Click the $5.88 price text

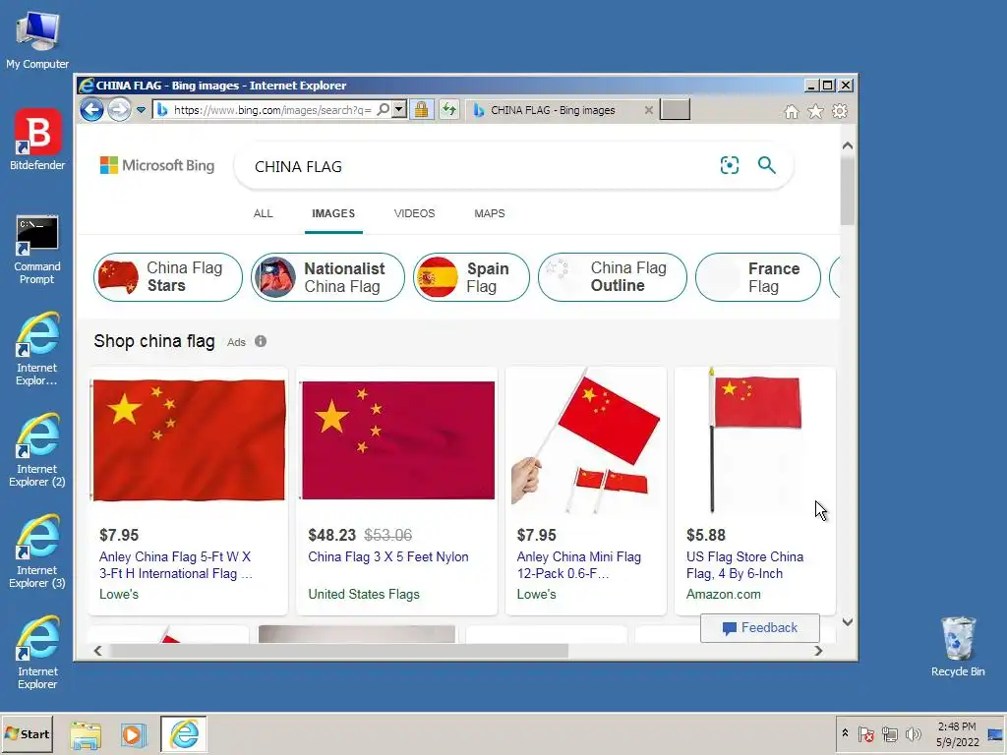pos(706,536)
